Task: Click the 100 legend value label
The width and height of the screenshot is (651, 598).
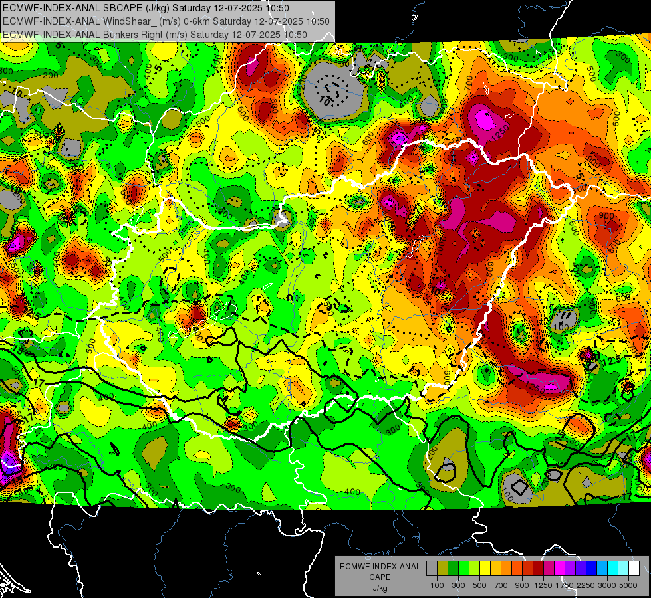Action: 437,585
